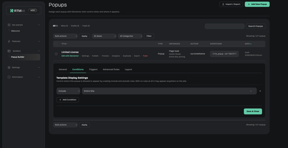Click the Filter button

(149, 36)
